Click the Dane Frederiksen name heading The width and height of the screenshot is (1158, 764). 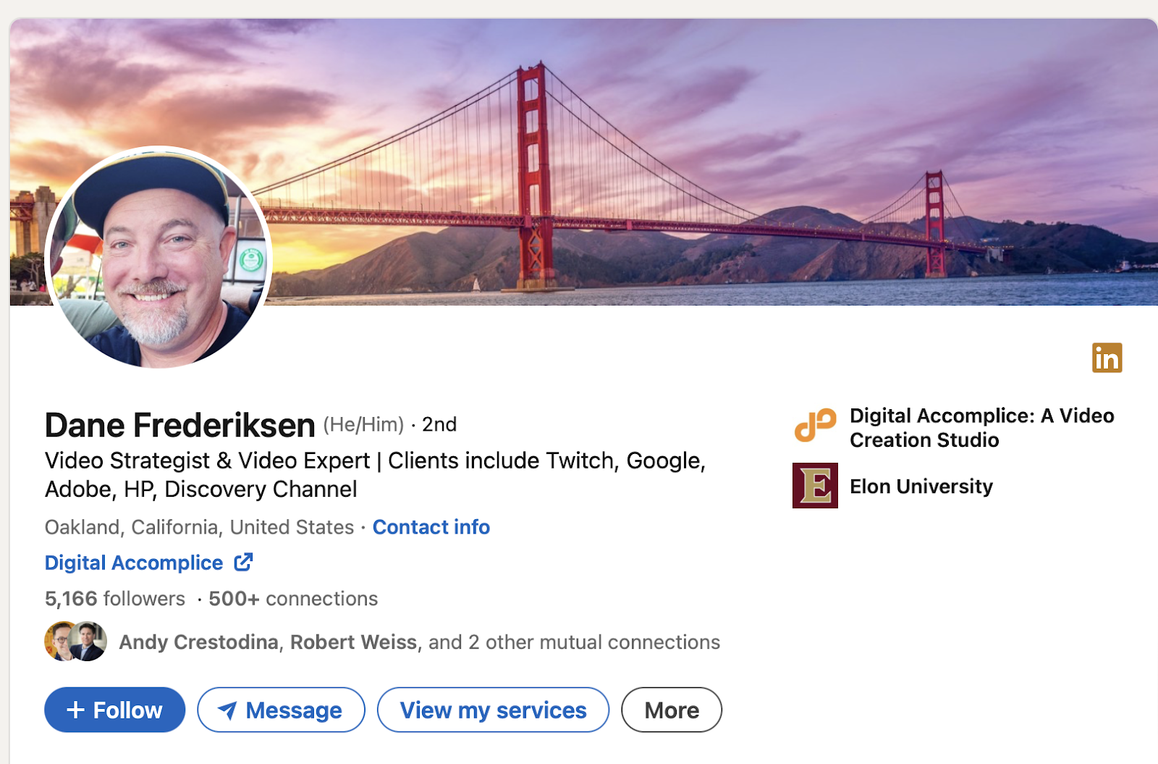click(180, 425)
